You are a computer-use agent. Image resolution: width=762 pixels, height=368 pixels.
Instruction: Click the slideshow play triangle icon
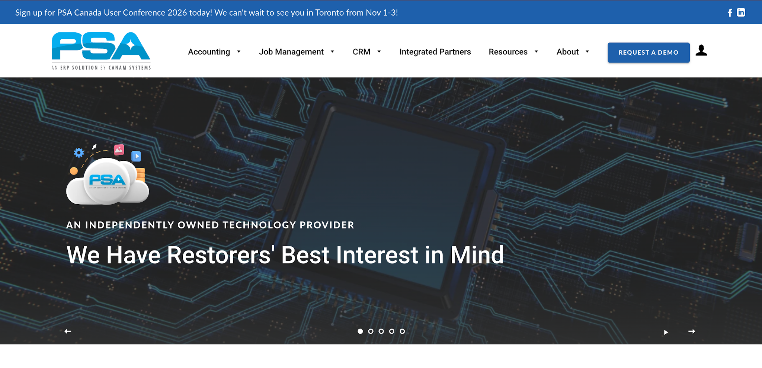[666, 332]
